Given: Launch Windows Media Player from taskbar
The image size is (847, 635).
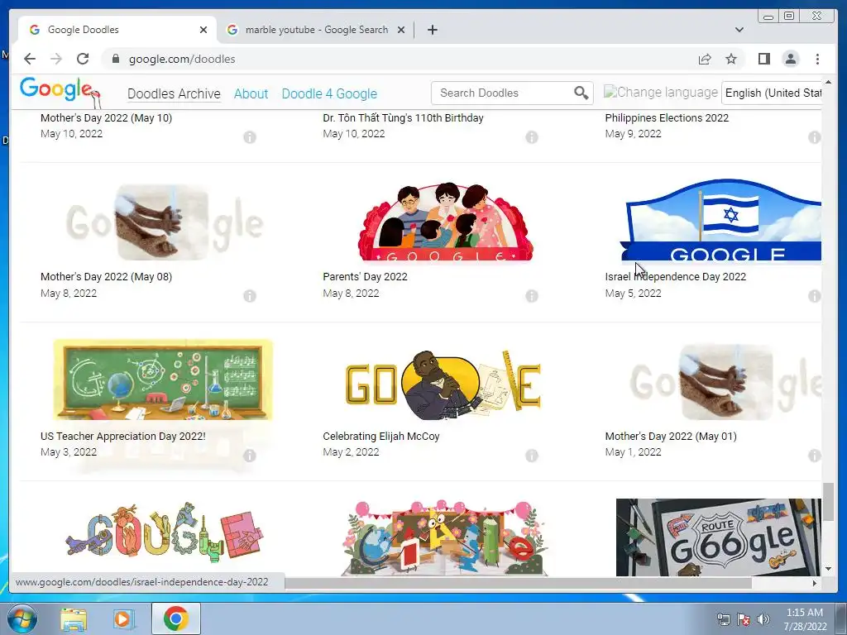Looking at the screenshot, I should pos(122,618).
